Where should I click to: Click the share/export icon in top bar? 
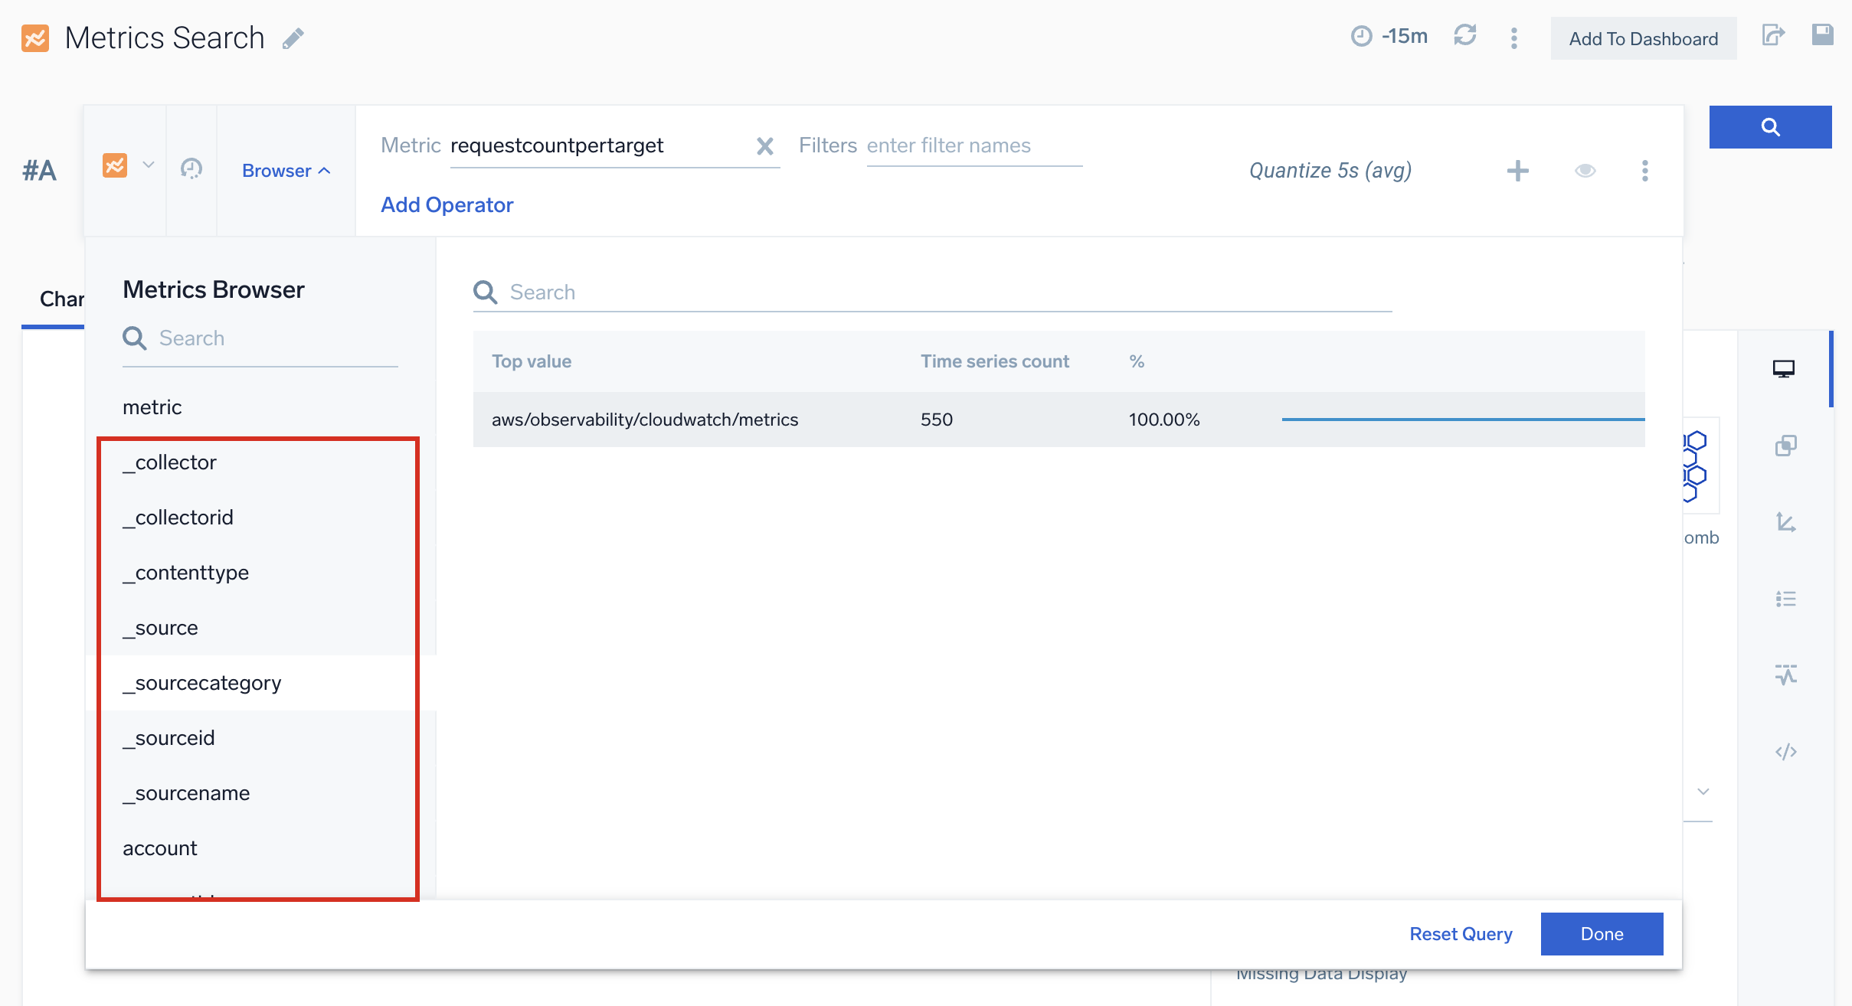click(1772, 36)
